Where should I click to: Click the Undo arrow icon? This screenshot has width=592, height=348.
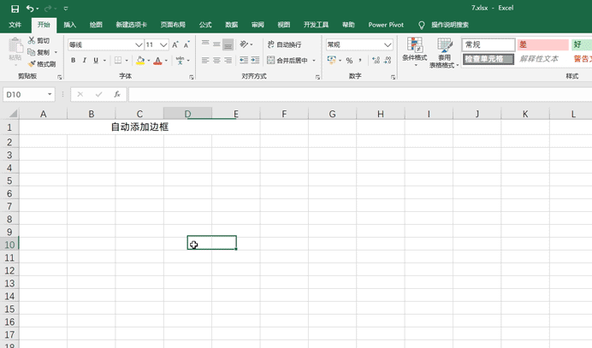click(30, 8)
